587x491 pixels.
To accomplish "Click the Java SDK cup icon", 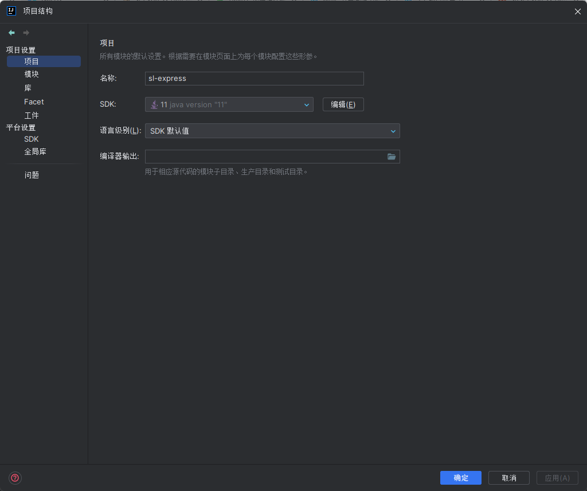I will pyautogui.click(x=154, y=104).
